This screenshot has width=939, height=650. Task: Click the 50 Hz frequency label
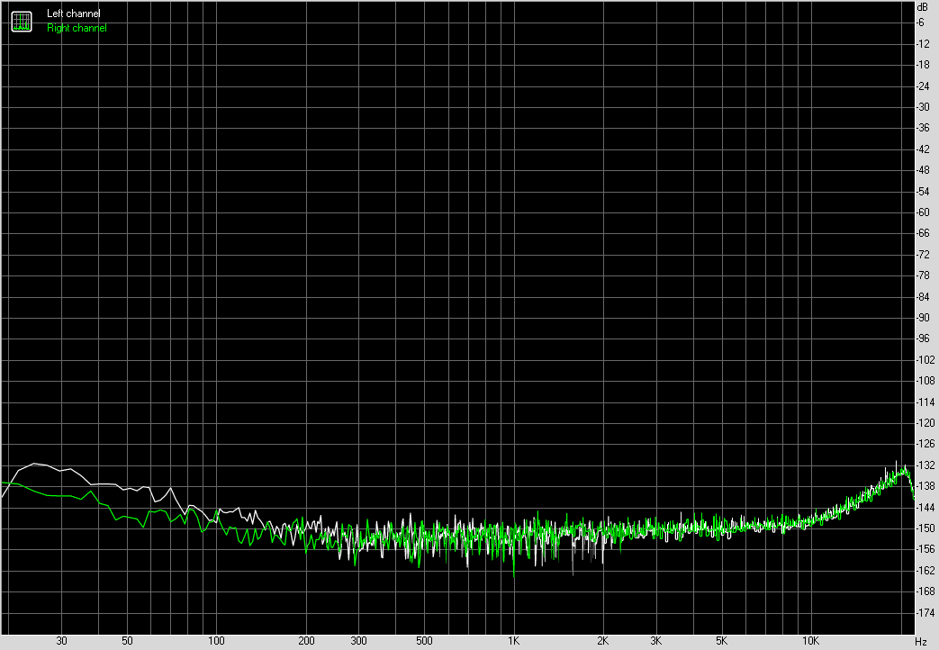click(x=127, y=641)
